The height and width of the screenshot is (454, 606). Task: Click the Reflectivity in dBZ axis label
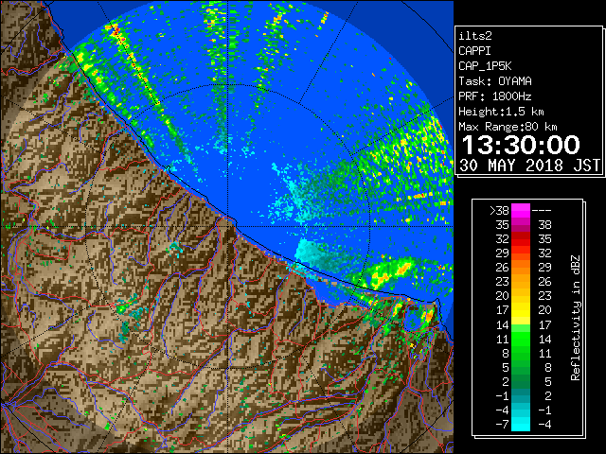point(576,318)
